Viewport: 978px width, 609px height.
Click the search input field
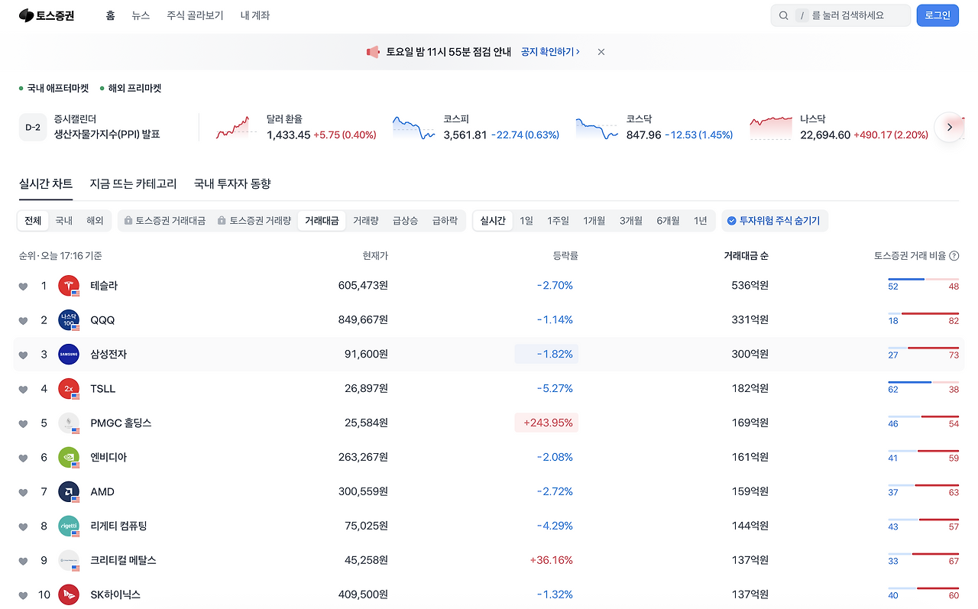click(x=840, y=15)
